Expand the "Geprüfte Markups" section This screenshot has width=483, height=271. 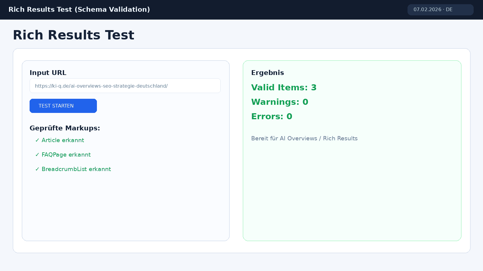tap(65, 128)
